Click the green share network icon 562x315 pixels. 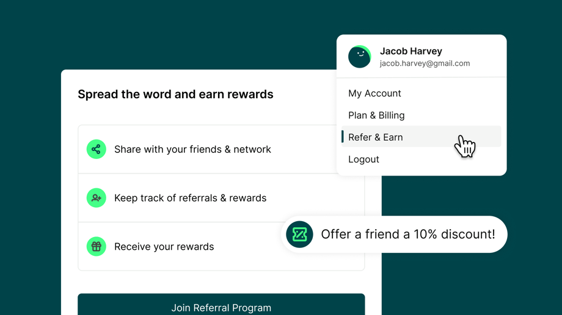click(96, 149)
